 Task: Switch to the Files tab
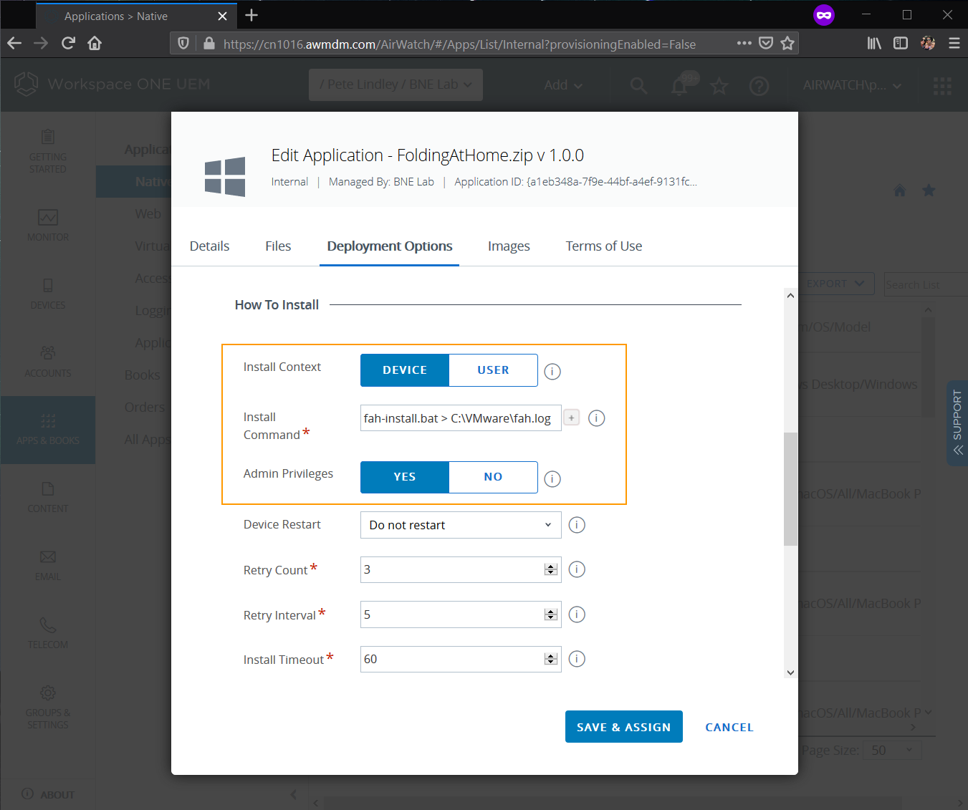[x=278, y=246]
